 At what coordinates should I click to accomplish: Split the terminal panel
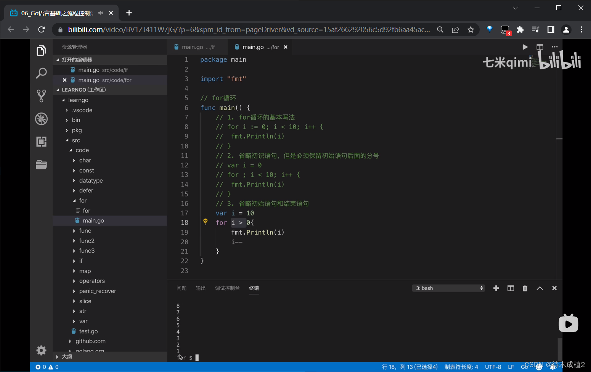coord(511,288)
